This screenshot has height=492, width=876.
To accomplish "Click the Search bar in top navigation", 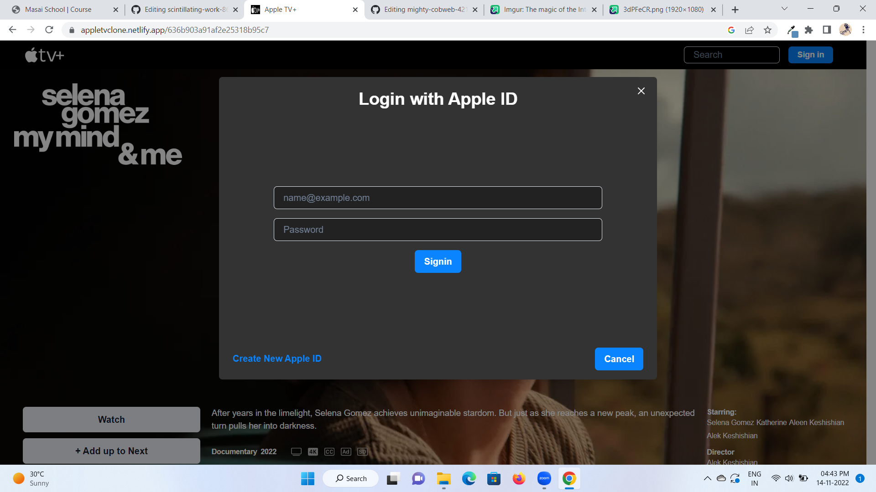I will click(732, 55).
